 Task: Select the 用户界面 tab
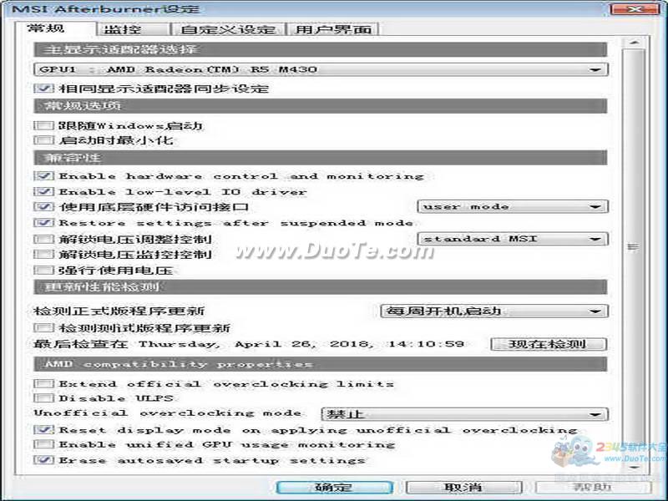click(x=332, y=29)
